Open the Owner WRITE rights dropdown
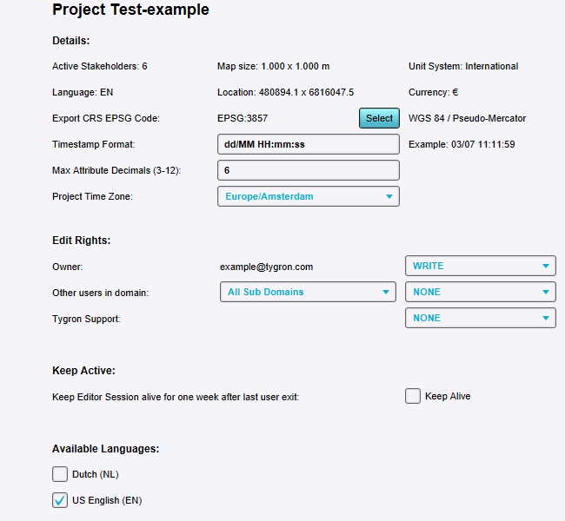This screenshot has height=521, width=565. (480, 266)
